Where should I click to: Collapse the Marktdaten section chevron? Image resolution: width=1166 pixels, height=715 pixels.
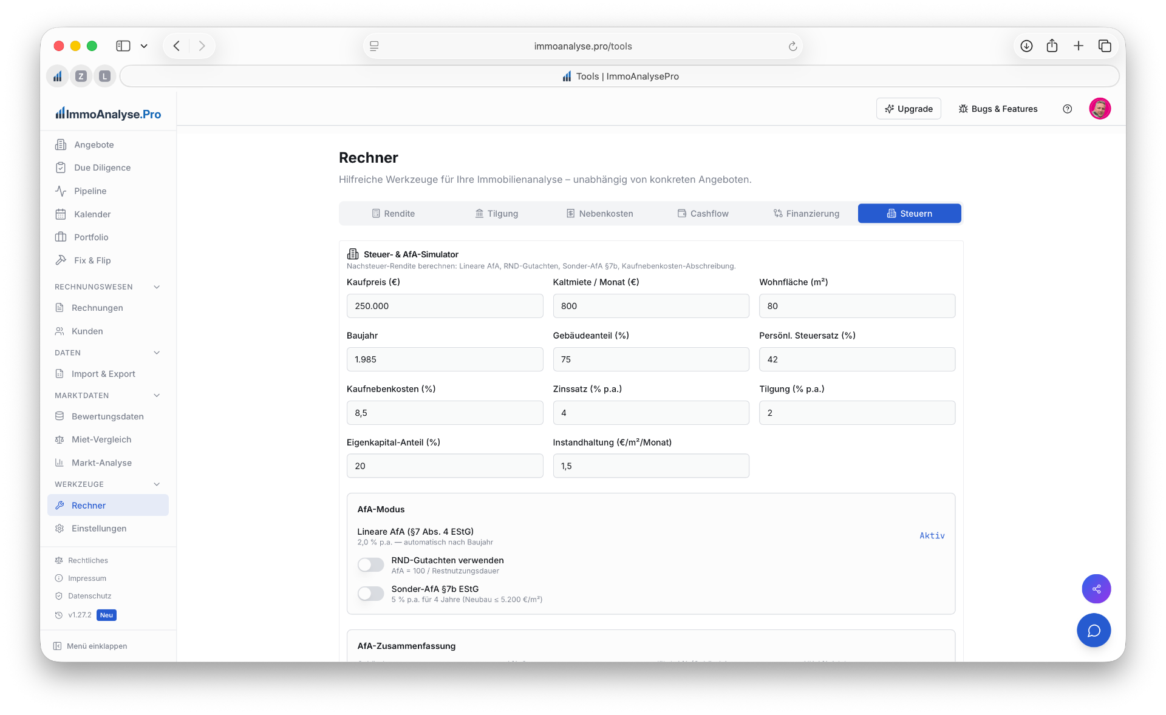click(x=157, y=395)
